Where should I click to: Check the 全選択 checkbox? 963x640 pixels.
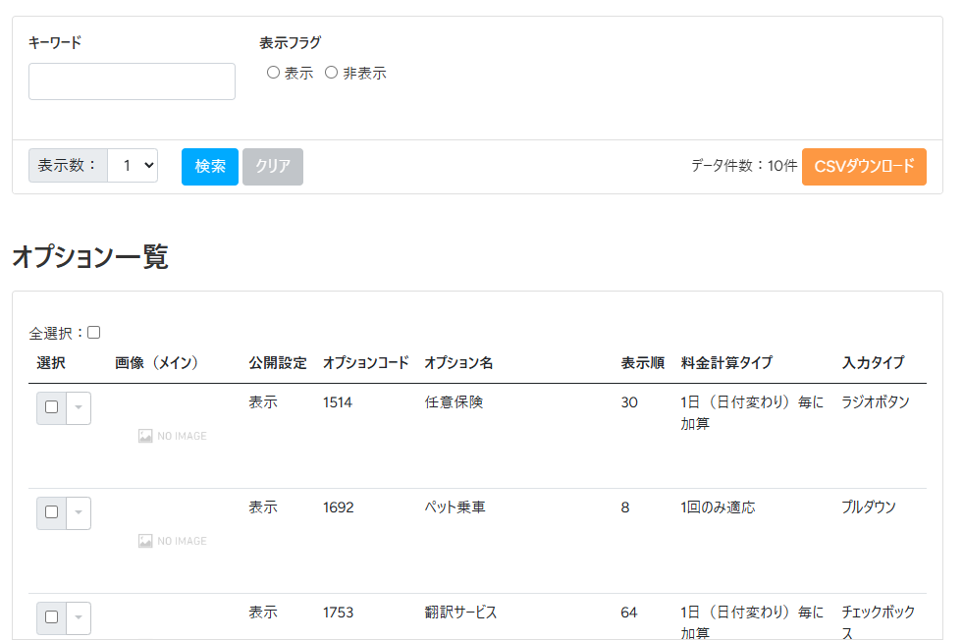[x=94, y=333]
